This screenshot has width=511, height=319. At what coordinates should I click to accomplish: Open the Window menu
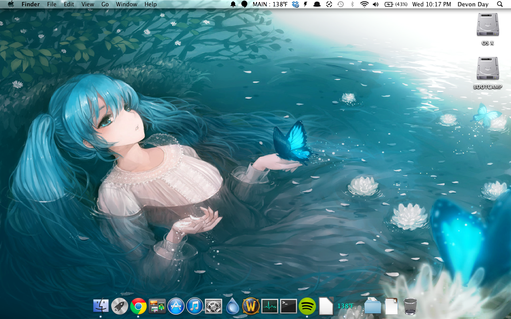pyautogui.click(x=127, y=4)
